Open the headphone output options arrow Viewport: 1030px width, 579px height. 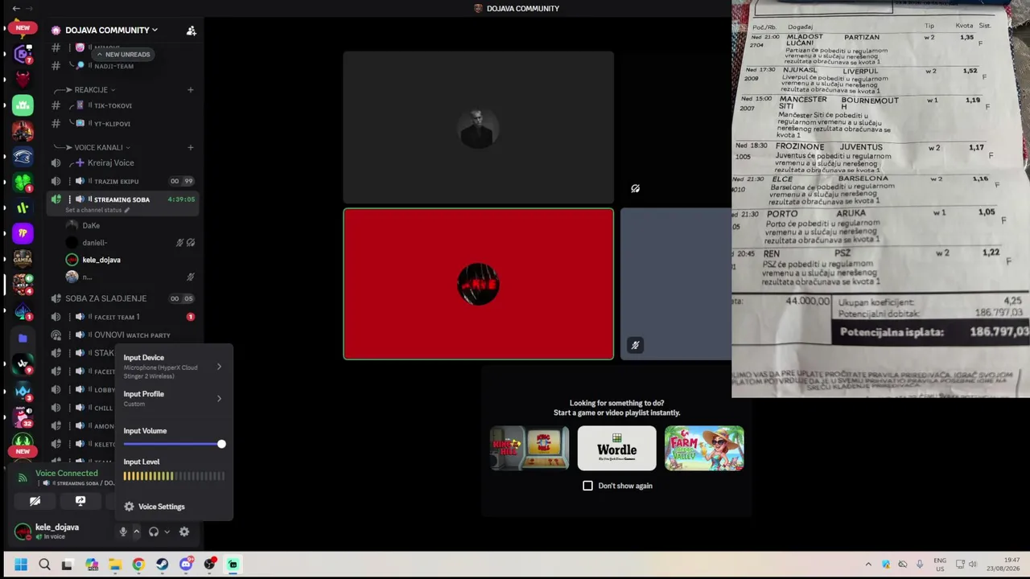[x=167, y=532]
